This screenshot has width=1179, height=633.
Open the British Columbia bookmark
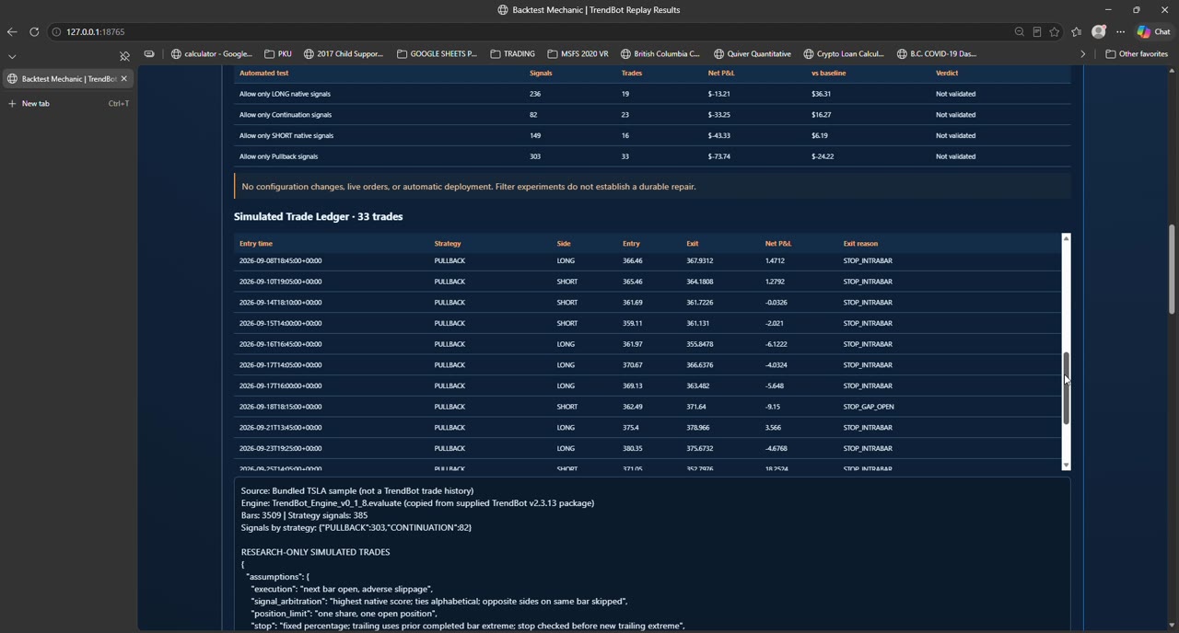tap(660, 53)
